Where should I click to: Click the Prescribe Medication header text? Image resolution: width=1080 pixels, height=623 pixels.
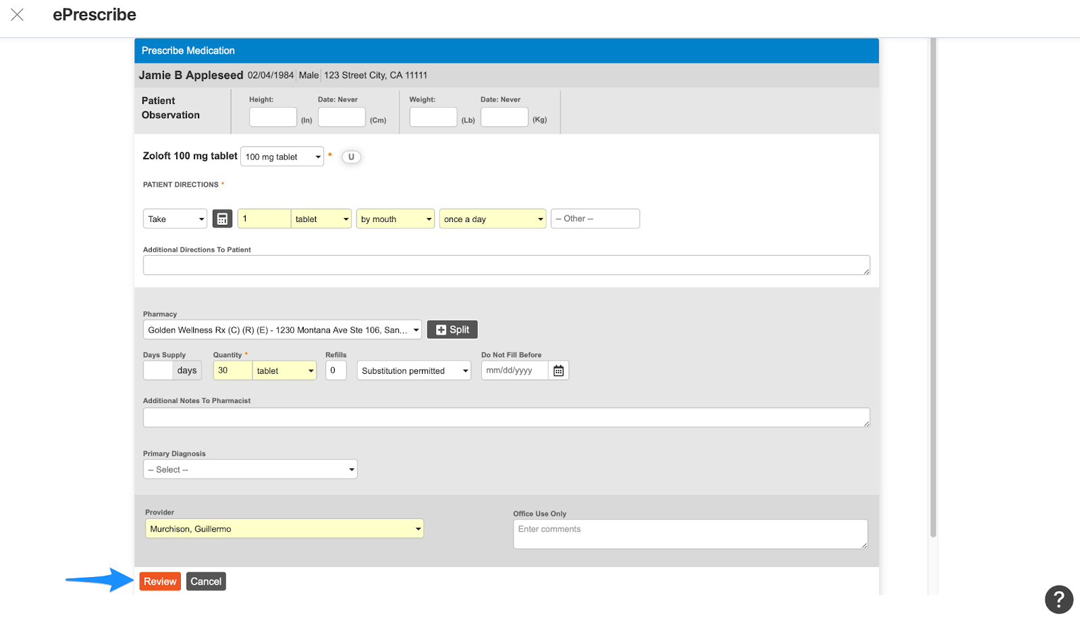[188, 51]
